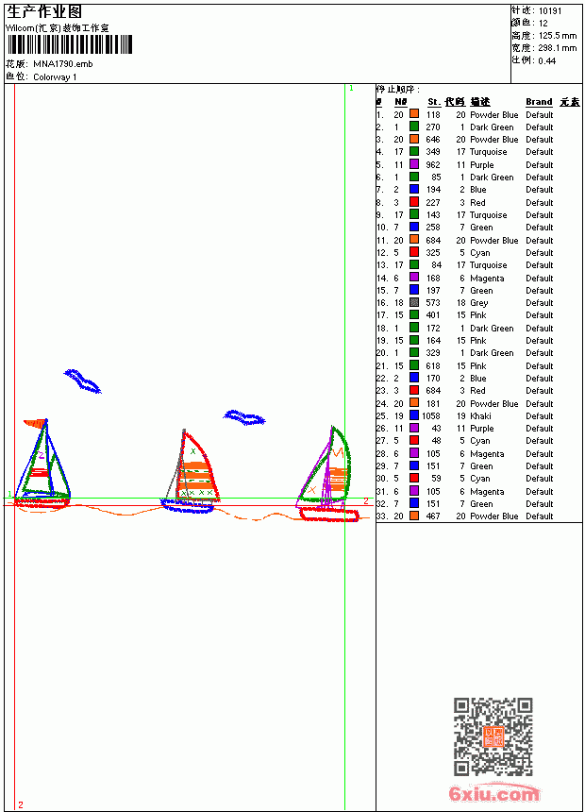Image resolution: width=585 pixels, height=812 pixels.
Task: Click the blue swatch for Khaki row 25
Action: coord(414,415)
